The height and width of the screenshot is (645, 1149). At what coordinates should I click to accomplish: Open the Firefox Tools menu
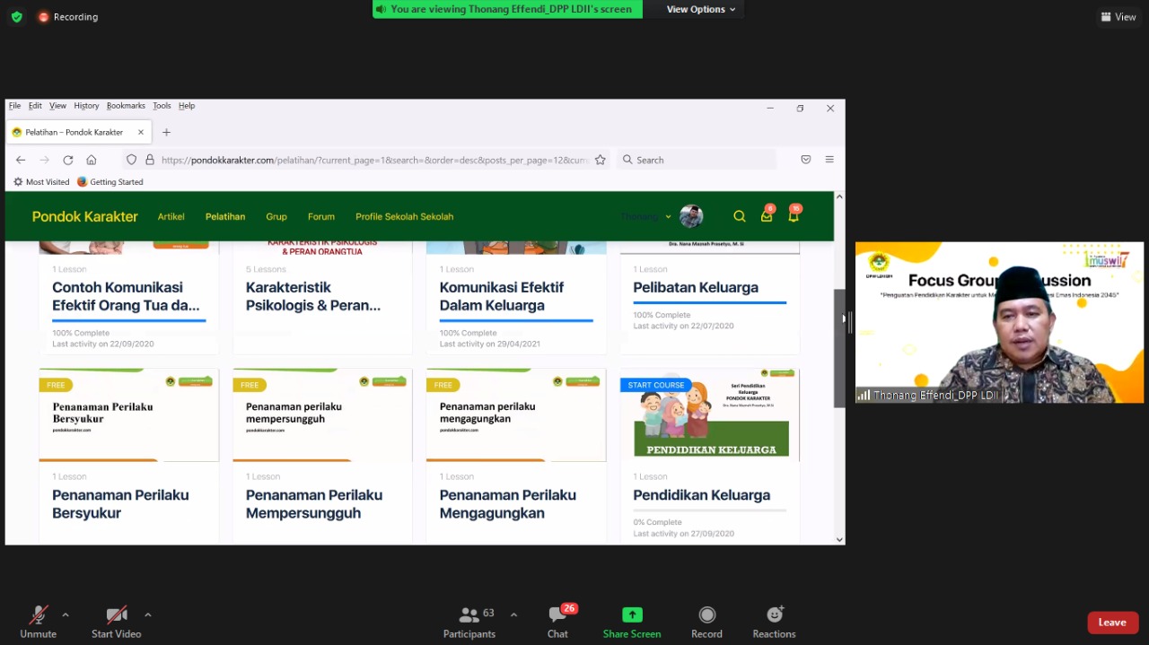tap(162, 106)
